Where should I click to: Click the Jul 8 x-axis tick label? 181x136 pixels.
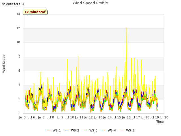[x=51, y=117]
